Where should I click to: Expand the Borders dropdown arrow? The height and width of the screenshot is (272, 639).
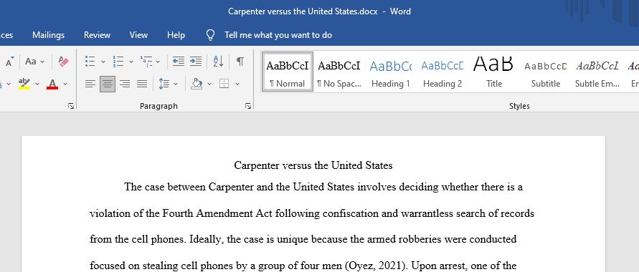(237, 84)
